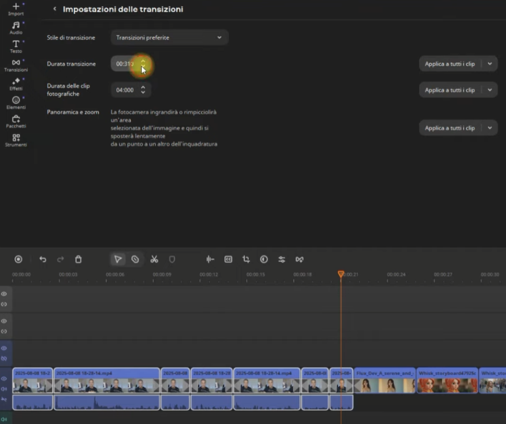Open clip properties sliders icon

pyautogui.click(x=282, y=259)
